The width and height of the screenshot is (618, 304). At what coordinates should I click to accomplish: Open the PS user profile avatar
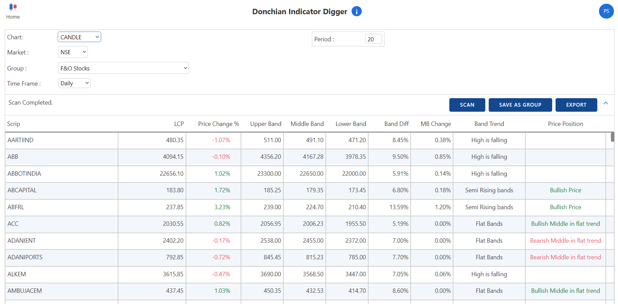tap(606, 11)
